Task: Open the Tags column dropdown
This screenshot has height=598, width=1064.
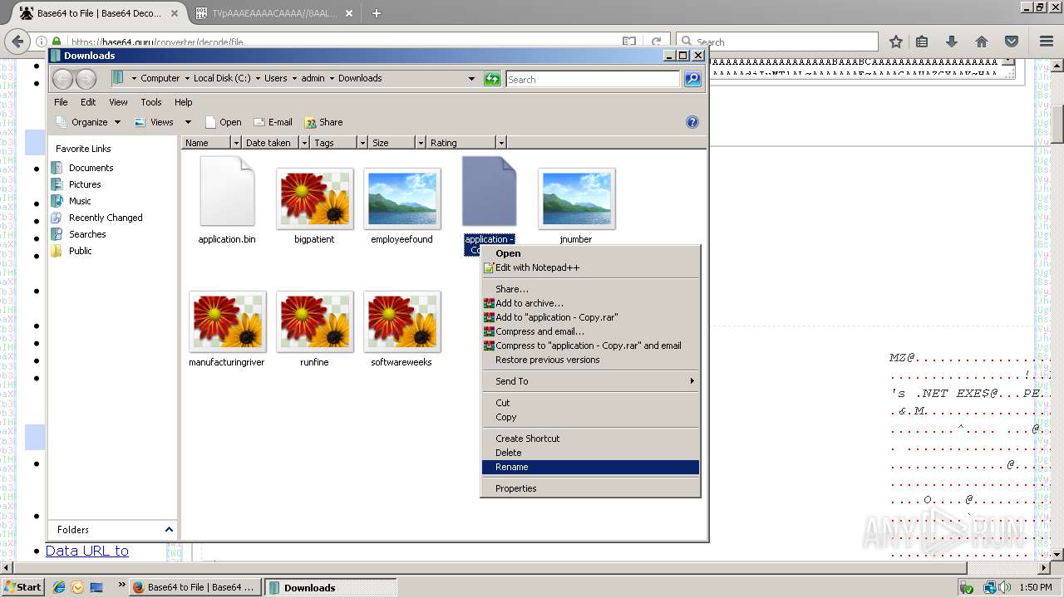Action: 362,143
